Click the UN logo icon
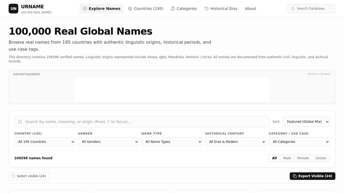Image resolution: width=344 pixels, height=193 pixels. click(x=13, y=9)
